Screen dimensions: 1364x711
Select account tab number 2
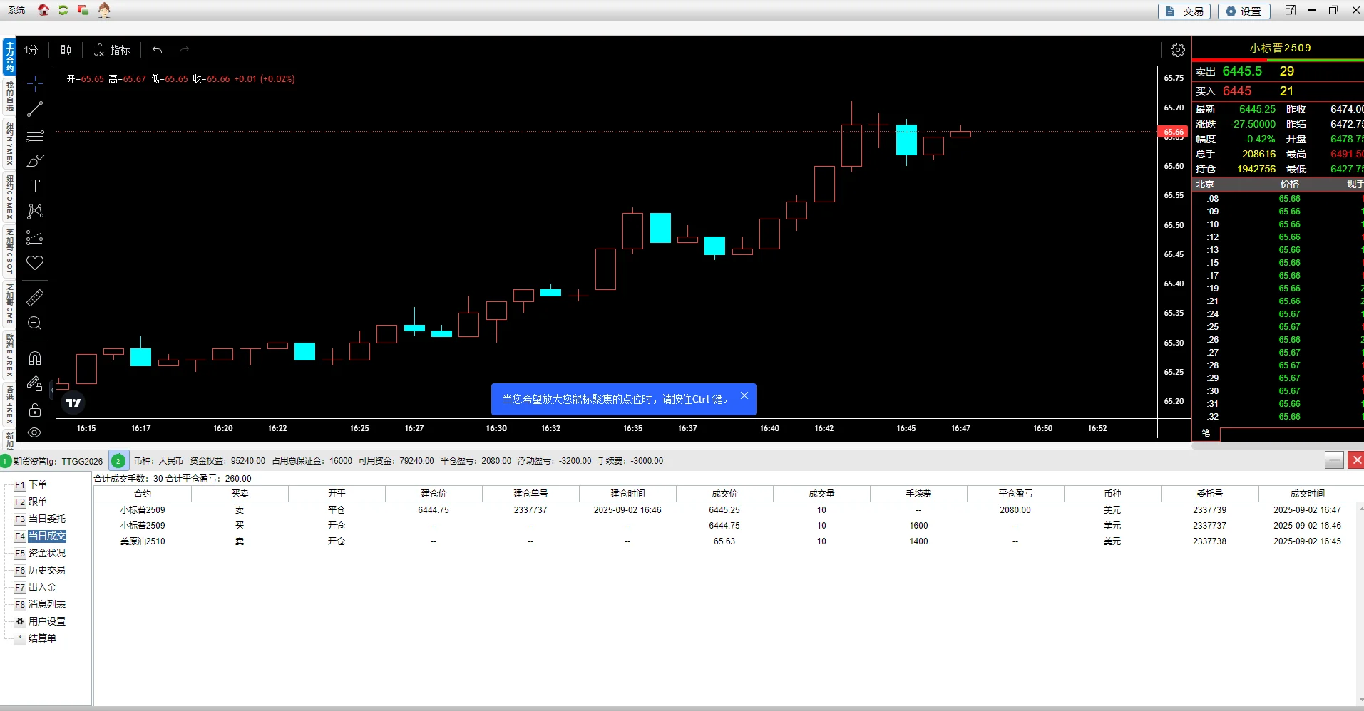(118, 461)
